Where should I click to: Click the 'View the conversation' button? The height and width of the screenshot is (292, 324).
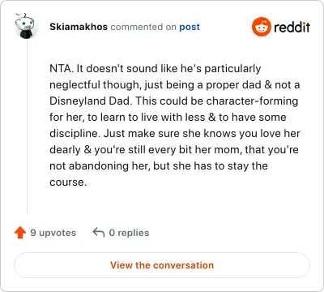pyautogui.click(x=162, y=265)
